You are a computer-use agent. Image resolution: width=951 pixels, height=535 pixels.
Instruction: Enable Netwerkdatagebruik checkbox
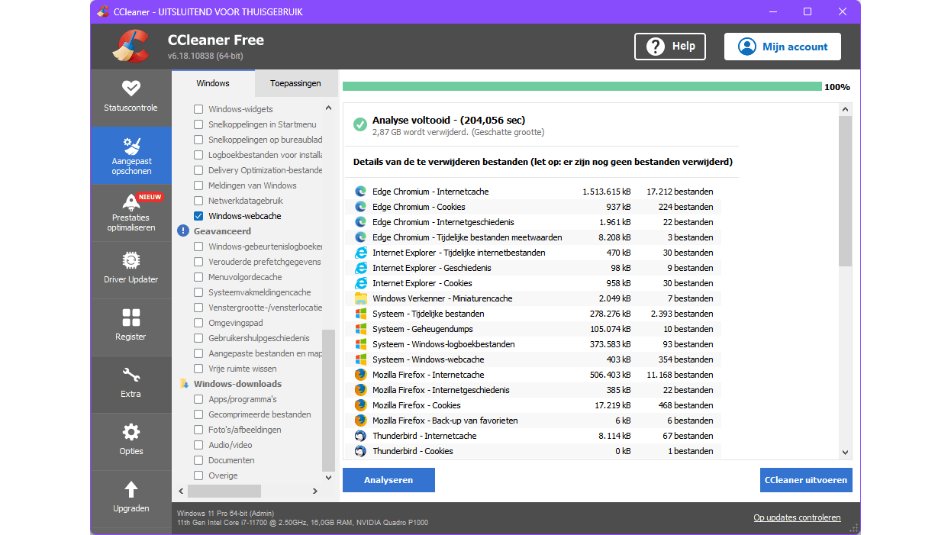tap(198, 201)
